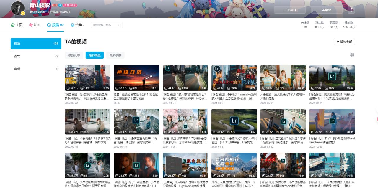Image resolution: width=378 pixels, height=188 pixels.
Task: Click the date 2024-11-06
Action: (169, 146)
